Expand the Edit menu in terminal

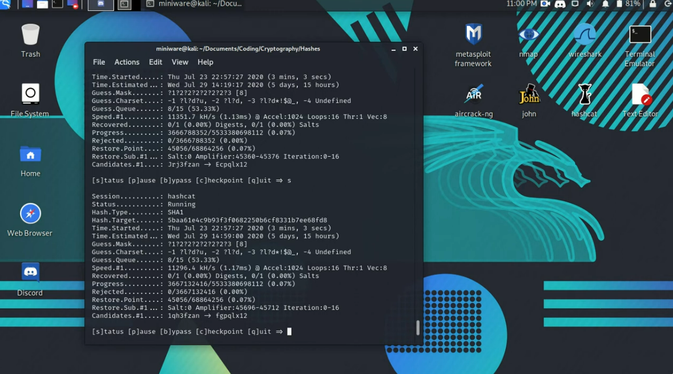(x=155, y=62)
